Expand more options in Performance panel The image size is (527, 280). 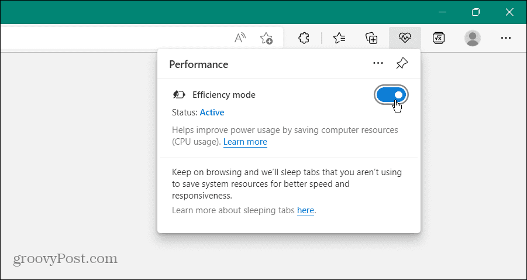click(378, 64)
